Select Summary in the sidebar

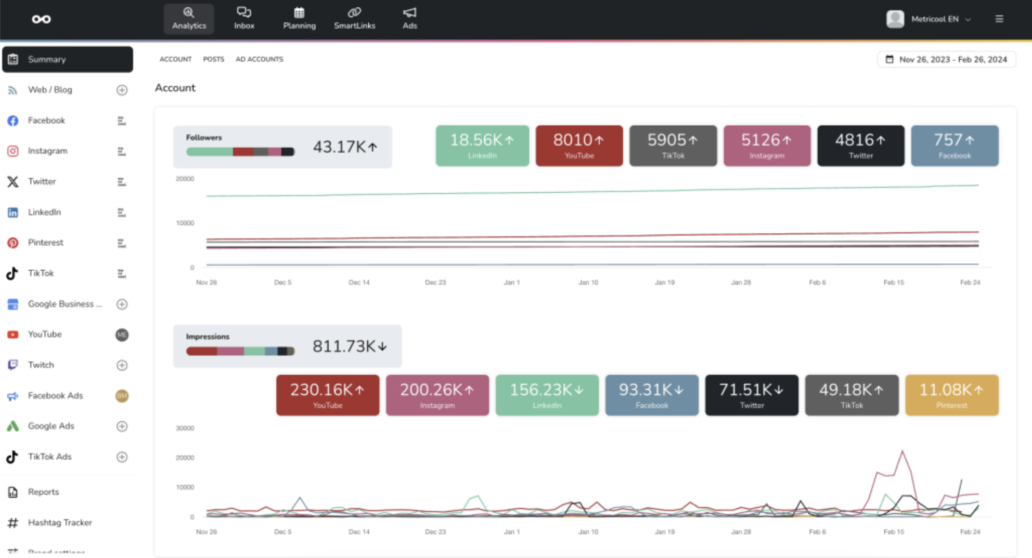(x=68, y=59)
